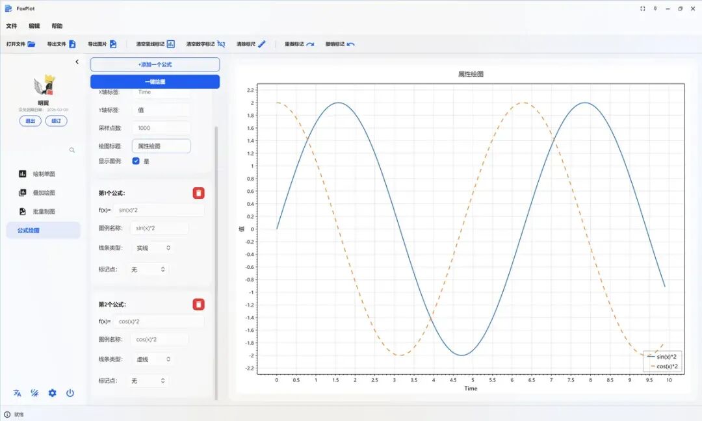
Task: Click the 绘图标题 field with 属性绘图
Action: pyautogui.click(x=161, y=146)
